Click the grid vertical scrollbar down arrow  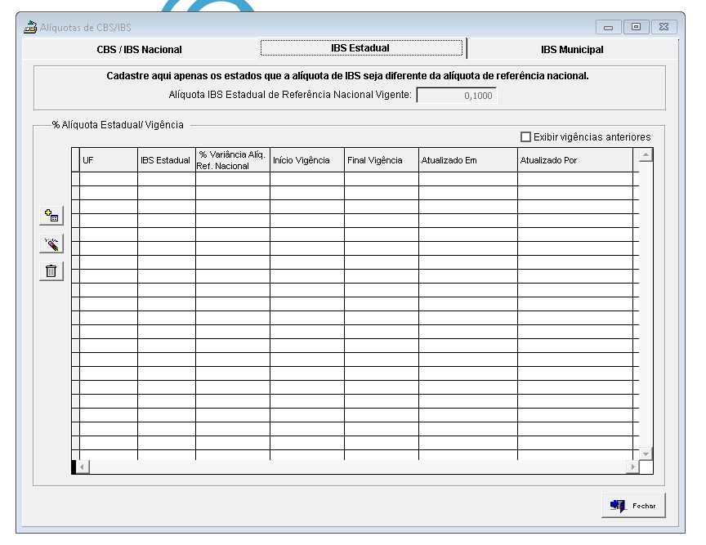[646, 453]
